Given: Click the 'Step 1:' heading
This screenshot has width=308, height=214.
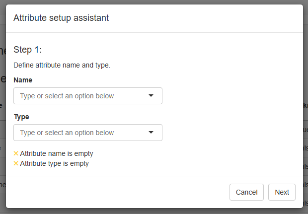Looking at the screenshot, I should tap(28, 50).
